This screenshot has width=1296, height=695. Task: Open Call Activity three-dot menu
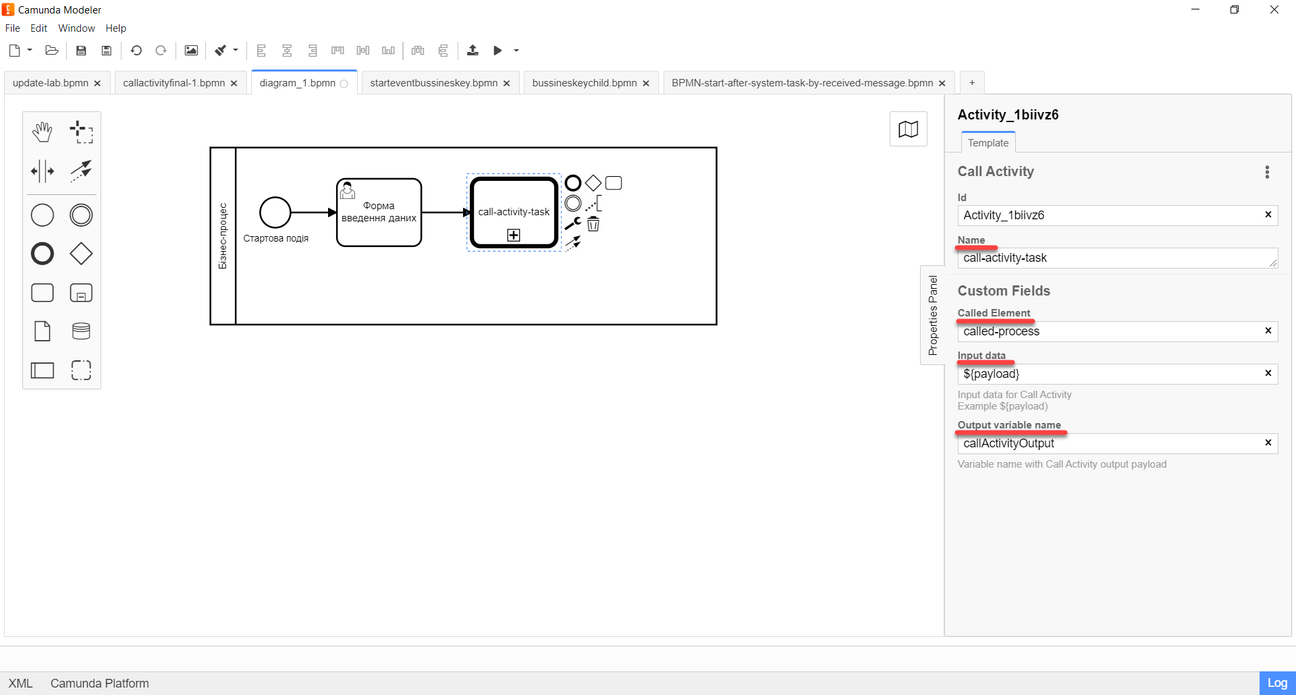point(1267,172)
